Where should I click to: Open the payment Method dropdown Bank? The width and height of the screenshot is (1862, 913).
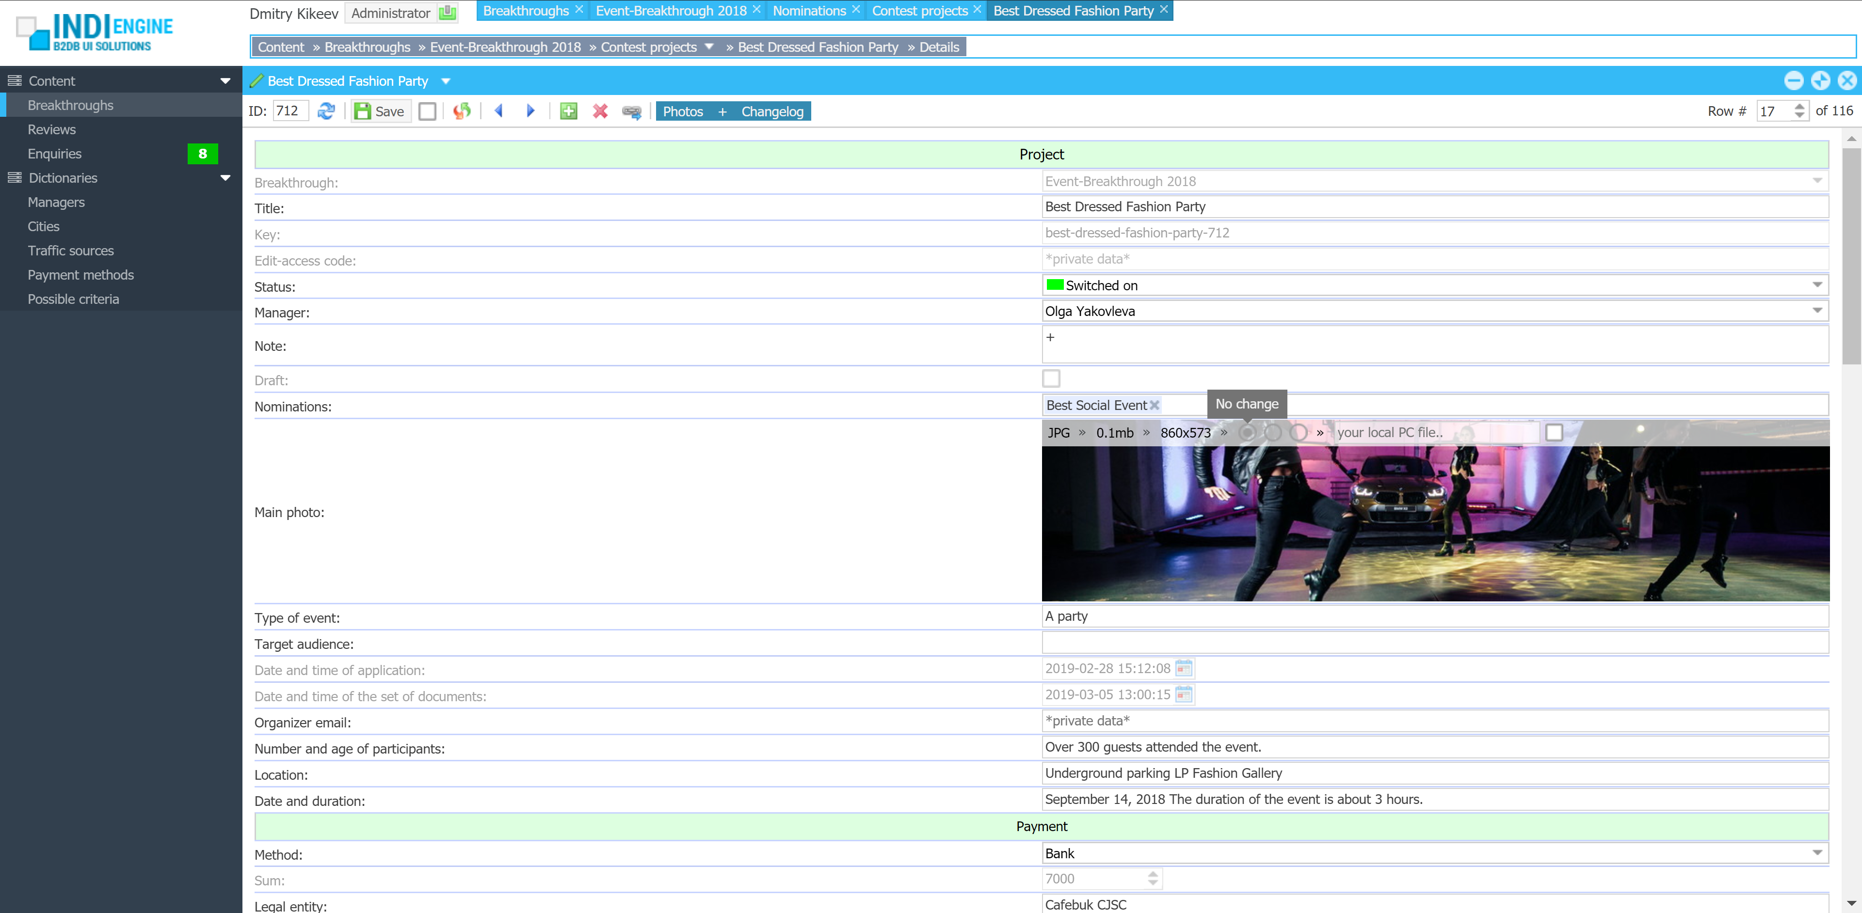[1816, 853]
